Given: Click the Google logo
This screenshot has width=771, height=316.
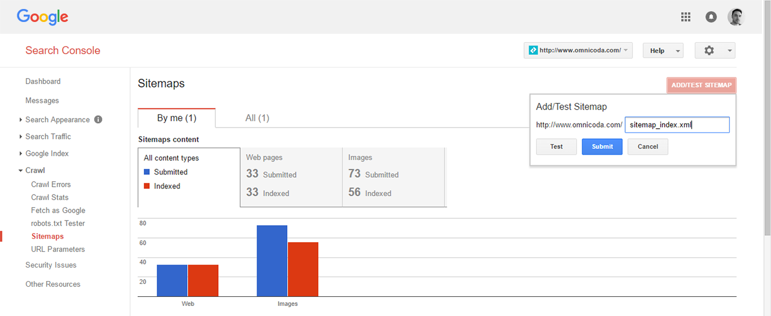Looking at the screenshot, I should point(42,17).
